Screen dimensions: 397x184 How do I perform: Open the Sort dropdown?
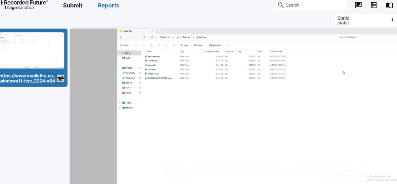[x=185, y=45]
